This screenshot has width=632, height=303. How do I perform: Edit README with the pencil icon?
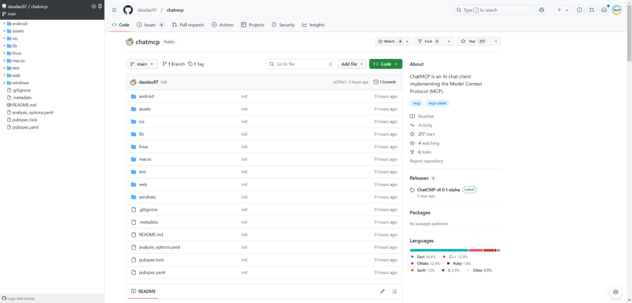[x=382, y=291]
